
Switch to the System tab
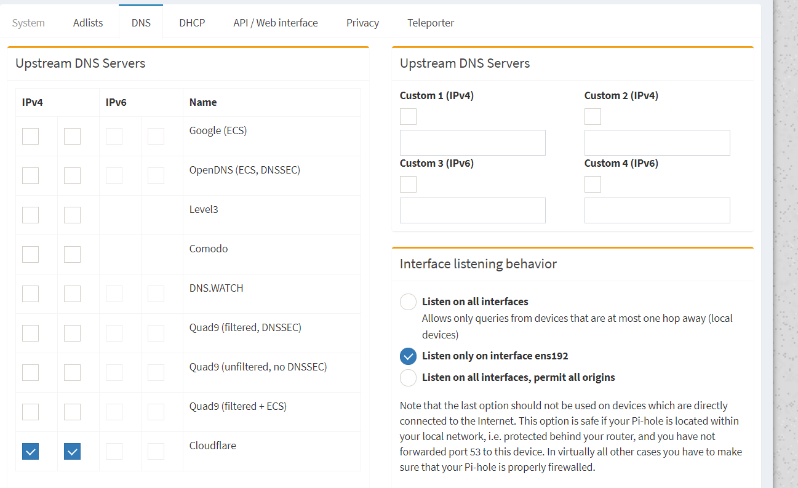point(28,23)
